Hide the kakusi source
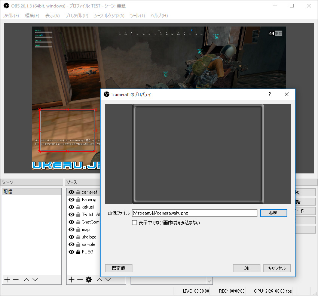This screenshot has height=296, width=318. 71,207
